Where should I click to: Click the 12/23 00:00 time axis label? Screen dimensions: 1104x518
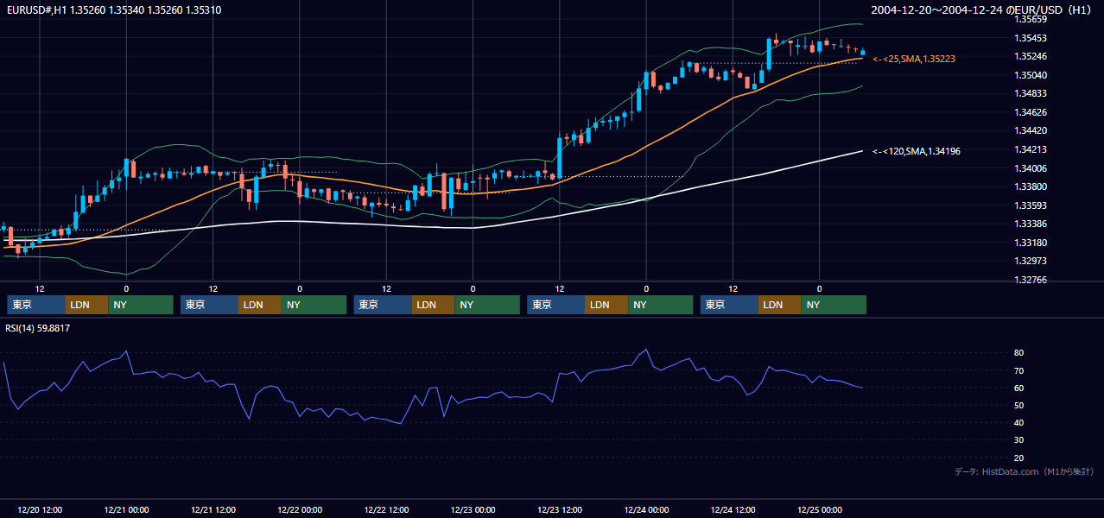pos(473,509)
